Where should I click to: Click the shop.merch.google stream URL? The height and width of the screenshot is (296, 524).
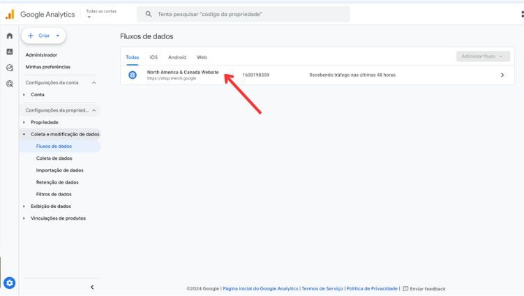coord(172,78)
